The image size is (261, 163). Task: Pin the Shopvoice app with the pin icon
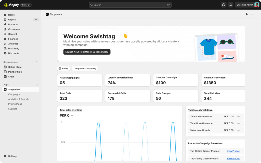(246, 14)
